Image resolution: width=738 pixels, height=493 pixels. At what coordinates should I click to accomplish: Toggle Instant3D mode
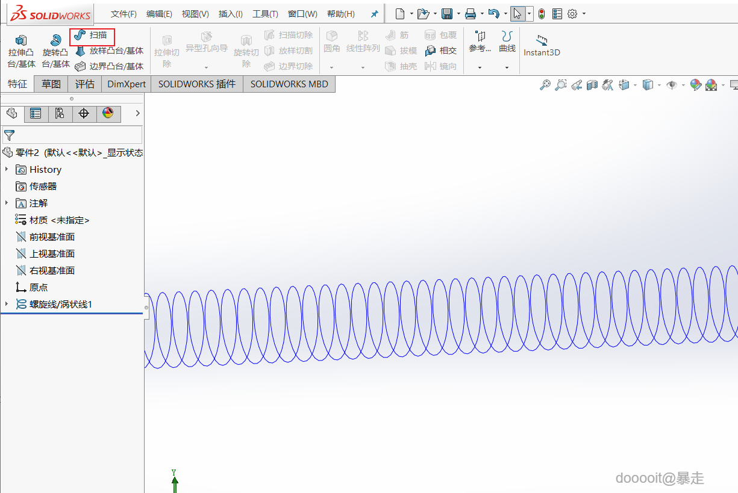coord(542,45)
